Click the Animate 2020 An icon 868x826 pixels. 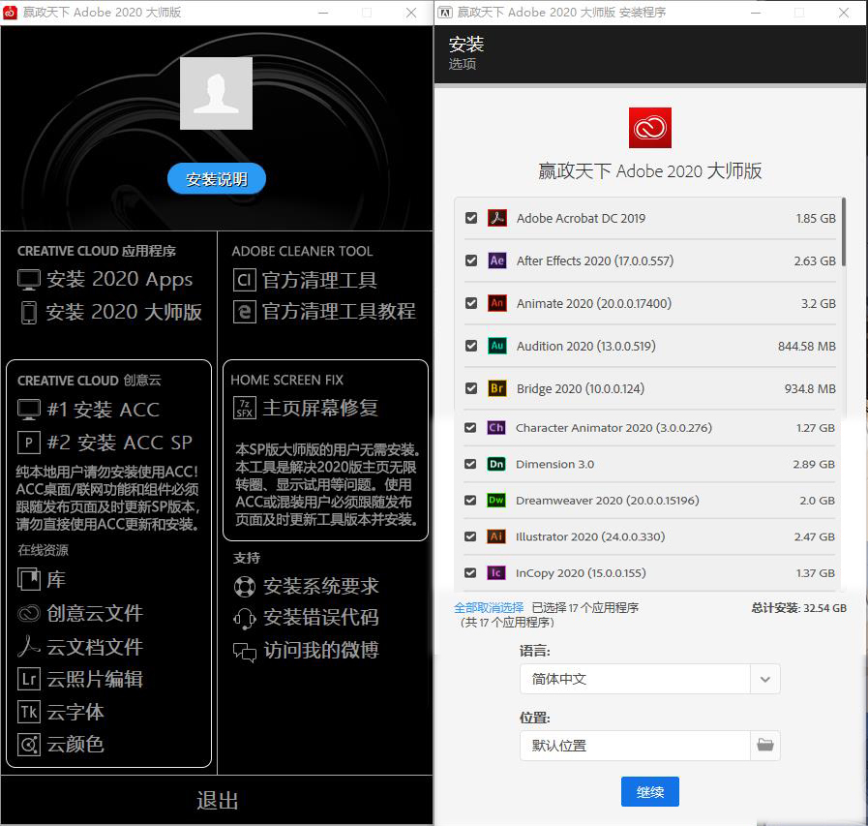pyautogui.click(x=496, y=303)
